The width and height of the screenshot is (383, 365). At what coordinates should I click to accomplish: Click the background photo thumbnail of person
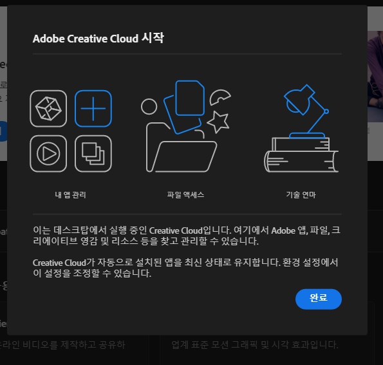(375, 76)
